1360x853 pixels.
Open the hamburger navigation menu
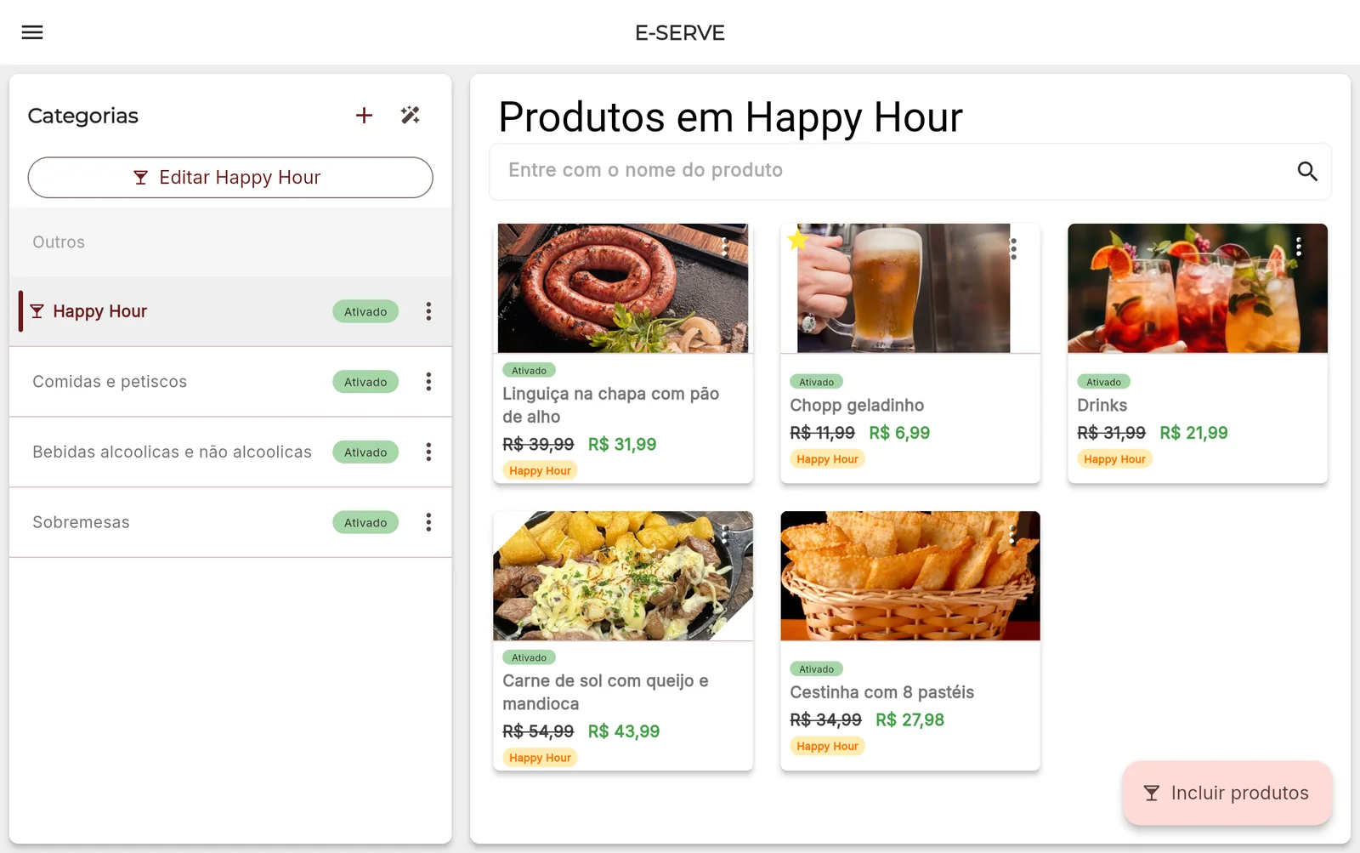(x=32, y=32)
